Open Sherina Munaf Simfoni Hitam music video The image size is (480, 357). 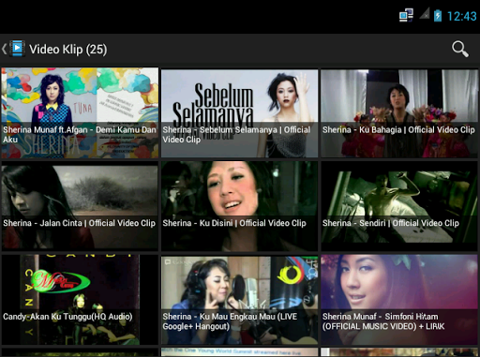point(399,300)
